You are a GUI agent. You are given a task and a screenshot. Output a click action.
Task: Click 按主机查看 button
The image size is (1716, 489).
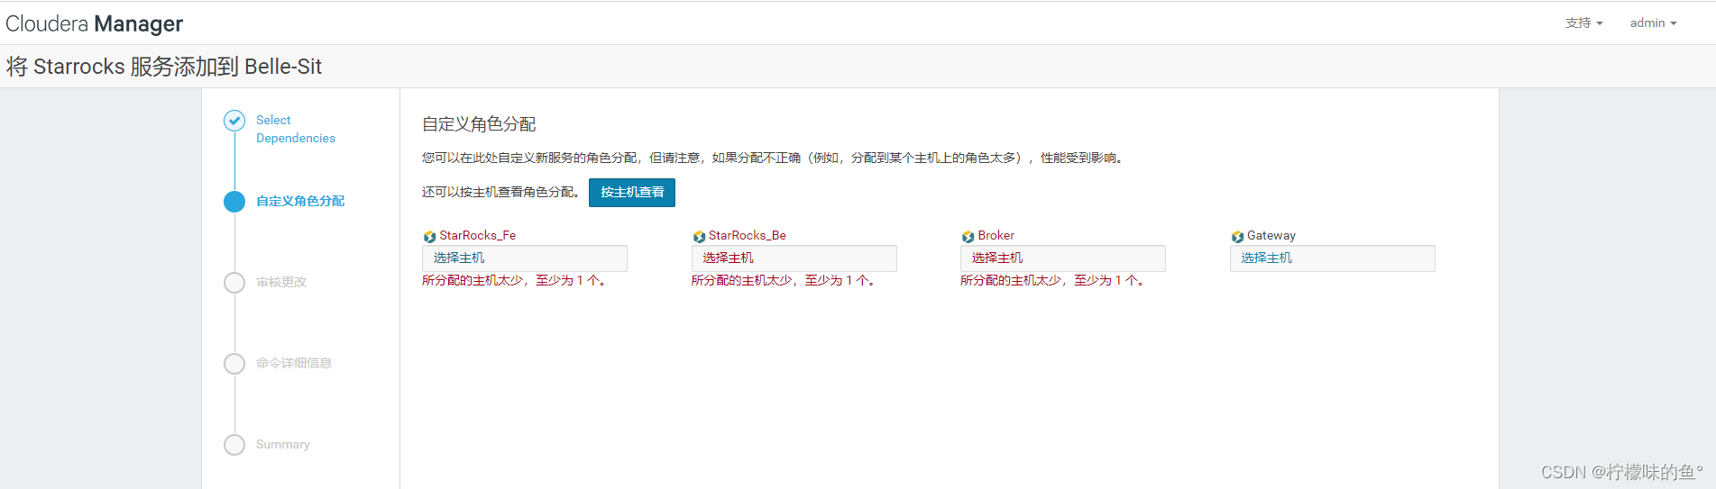(632, 193)
